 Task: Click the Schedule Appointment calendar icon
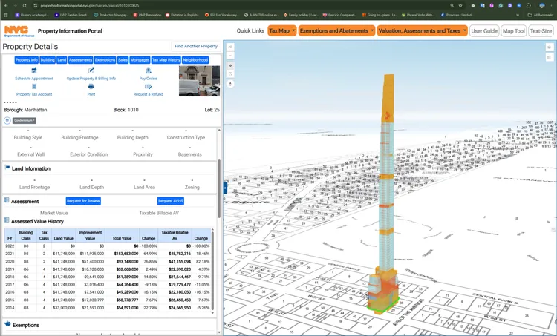coord(34,70)
